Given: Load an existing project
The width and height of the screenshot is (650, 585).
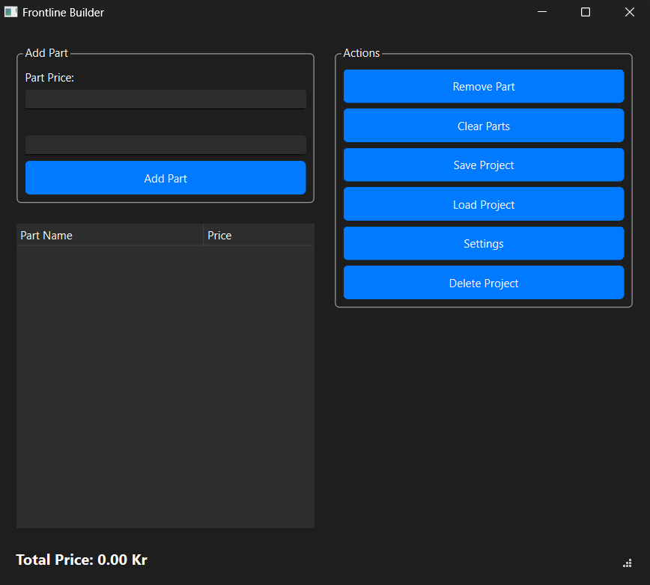Looking at the screenshot, I should tap(483, 203).
